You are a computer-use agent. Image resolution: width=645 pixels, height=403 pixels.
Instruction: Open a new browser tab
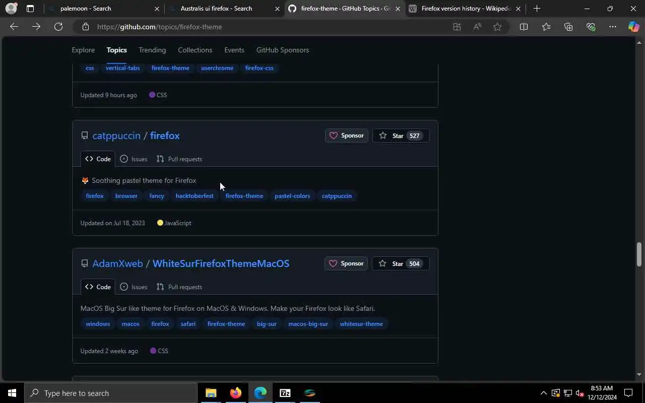click(x=537, y=9)
